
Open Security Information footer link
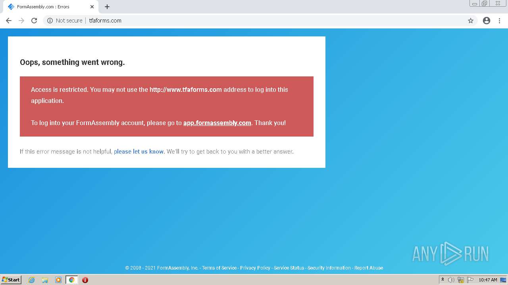tap(329, 268)
